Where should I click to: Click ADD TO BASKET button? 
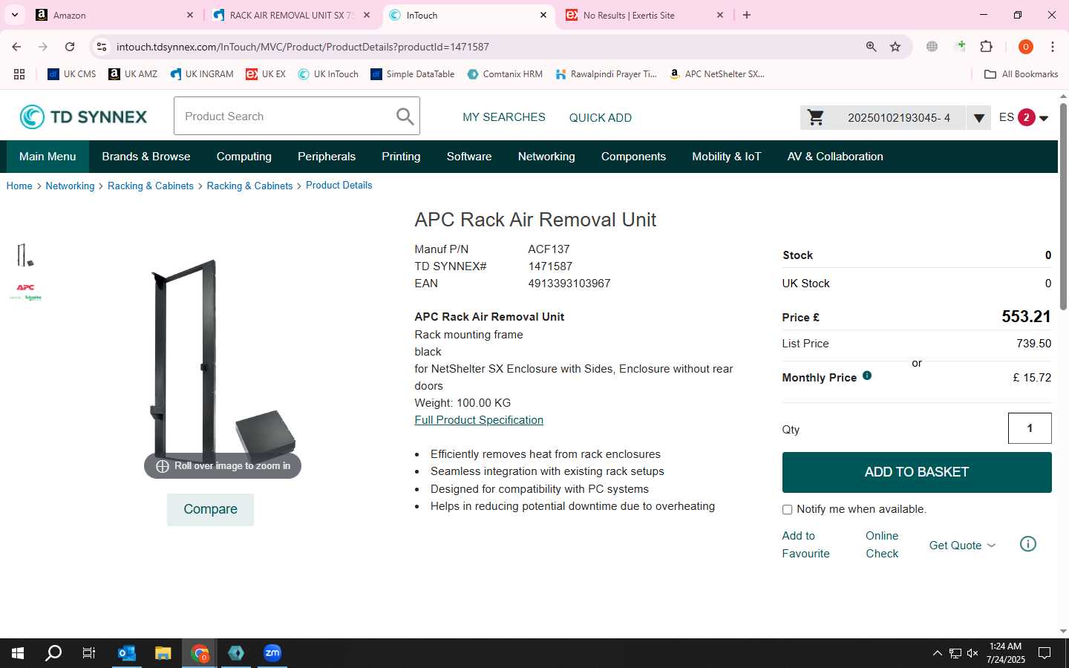click(x=917, y=472)
